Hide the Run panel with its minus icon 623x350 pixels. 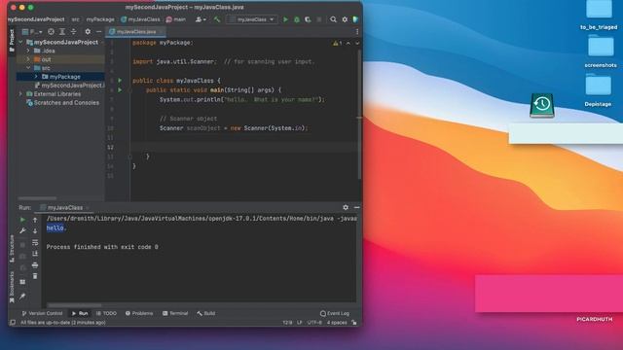[356, 207]
